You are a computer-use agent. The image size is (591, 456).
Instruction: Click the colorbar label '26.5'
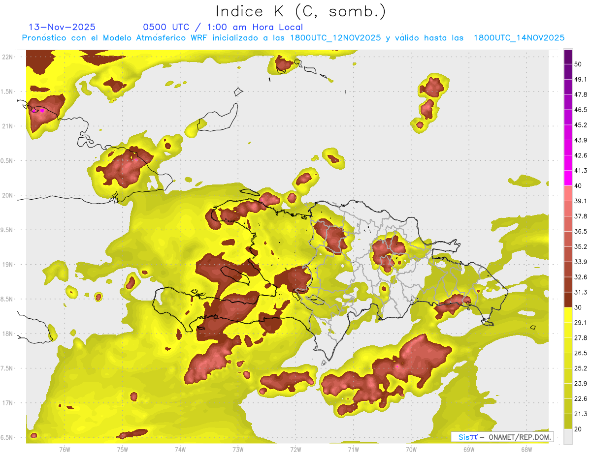pos(580,353)
